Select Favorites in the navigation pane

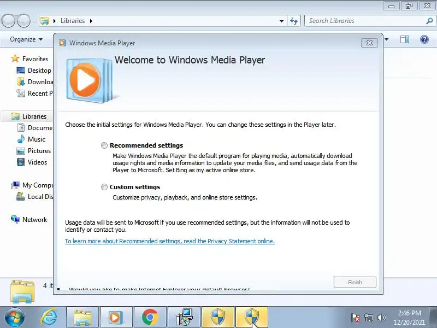click(x=35, y=59)
